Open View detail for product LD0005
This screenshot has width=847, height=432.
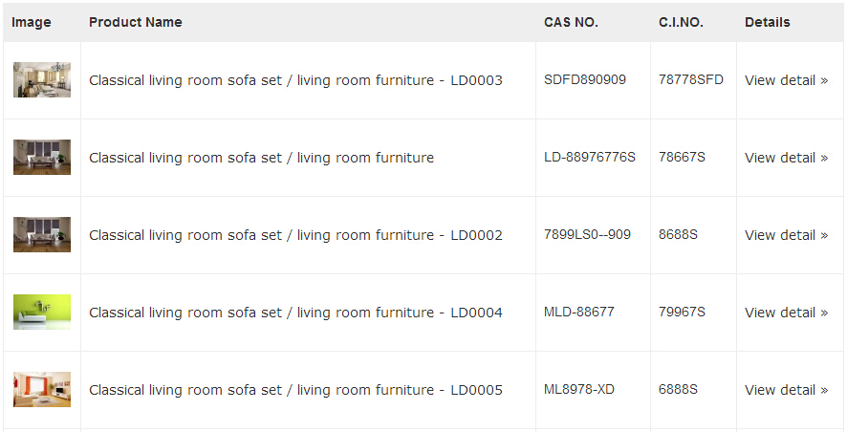click(x=786, y=390)
